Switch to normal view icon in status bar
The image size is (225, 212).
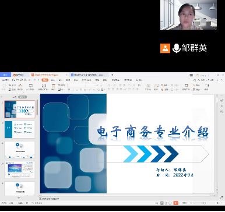(162, 203)
